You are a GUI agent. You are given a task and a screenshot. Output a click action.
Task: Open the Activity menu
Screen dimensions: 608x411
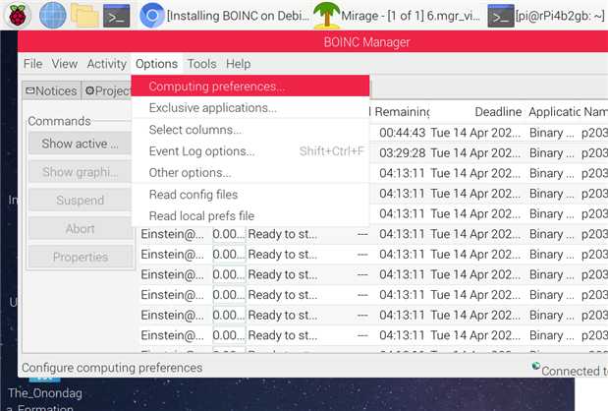pos(107,64)
